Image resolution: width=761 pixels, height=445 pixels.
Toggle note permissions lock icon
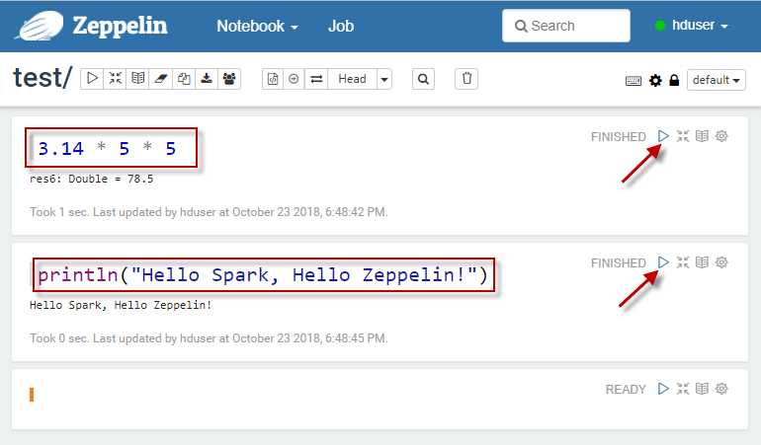click(x=674, y=81)
